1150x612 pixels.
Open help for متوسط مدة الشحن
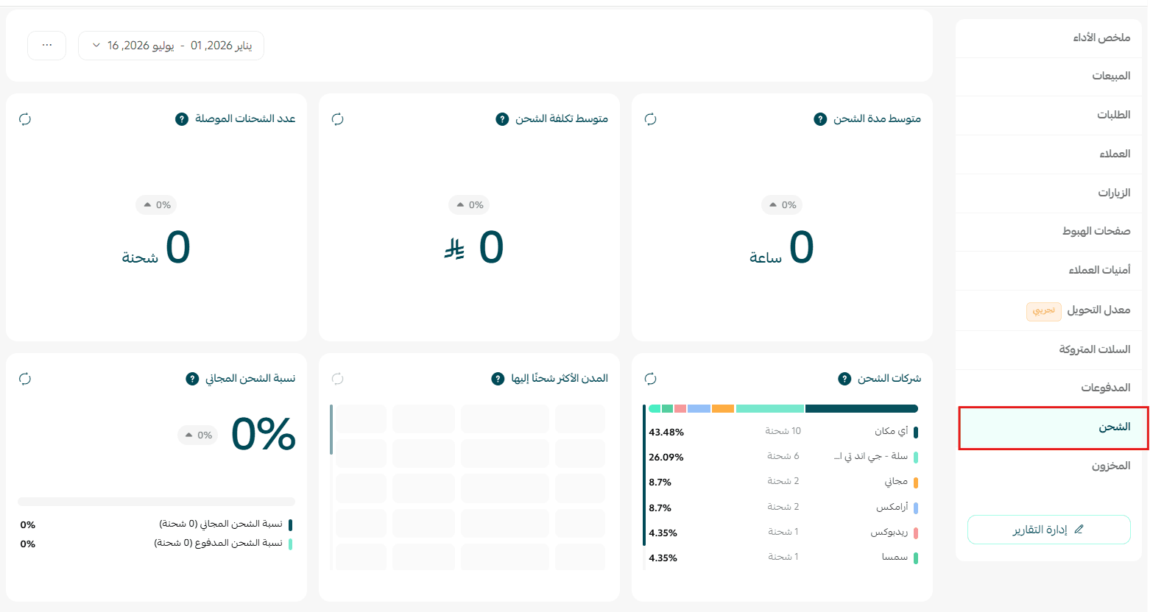pyautogui.click(x=820, y=119)
